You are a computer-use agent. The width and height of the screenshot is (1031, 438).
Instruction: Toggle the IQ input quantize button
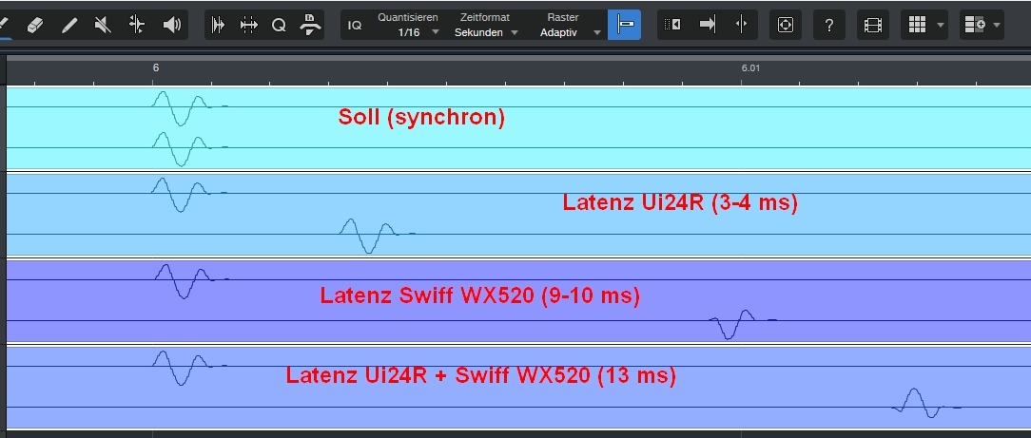tap(355, 26)
